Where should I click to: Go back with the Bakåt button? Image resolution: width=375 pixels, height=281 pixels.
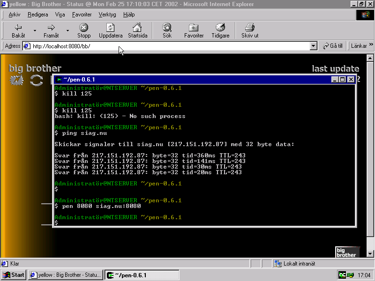(x=18, y=30)
